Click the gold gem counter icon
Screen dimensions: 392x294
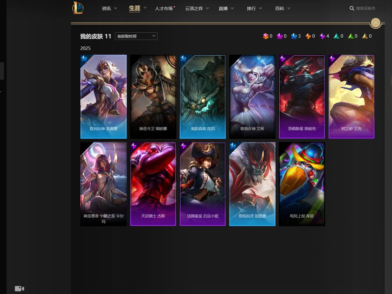365,36
